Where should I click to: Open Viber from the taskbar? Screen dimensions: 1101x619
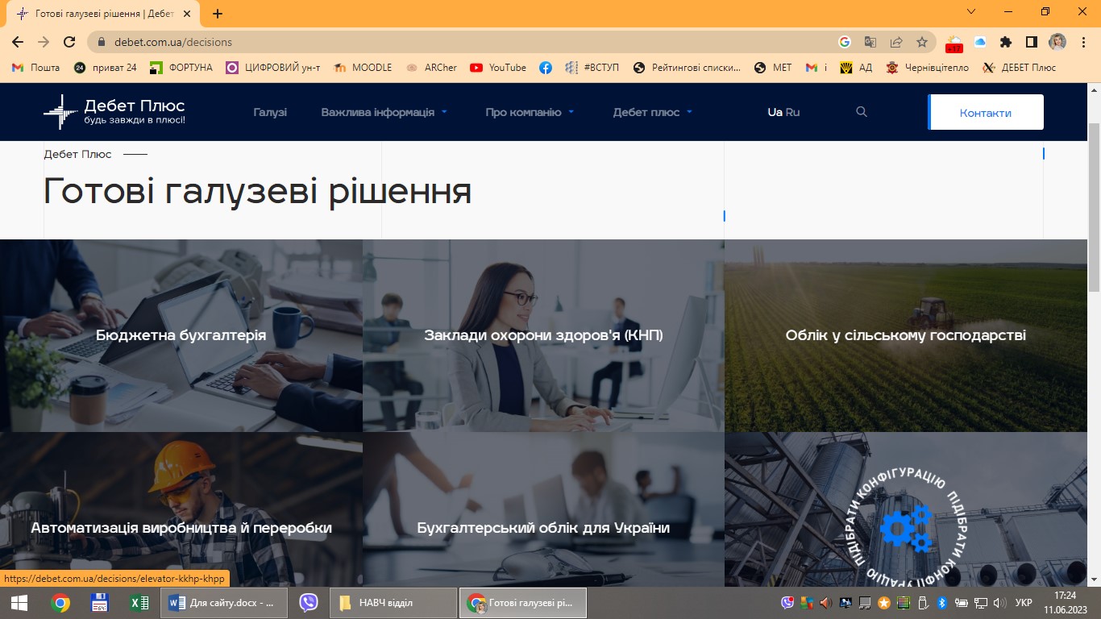[x=308, y=602]
